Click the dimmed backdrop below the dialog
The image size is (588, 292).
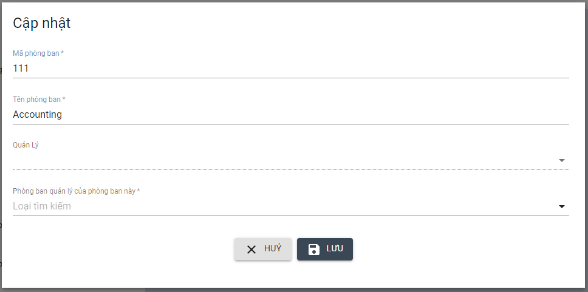point(364,290)
